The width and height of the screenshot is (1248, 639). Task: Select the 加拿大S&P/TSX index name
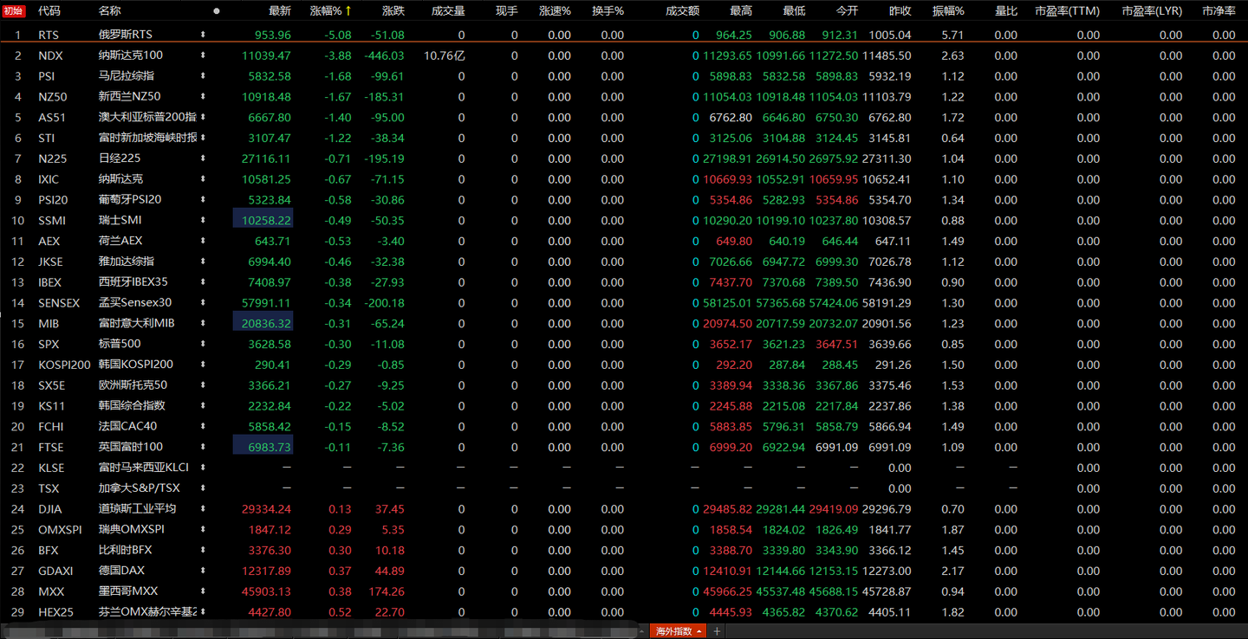[x=140, y=488]
